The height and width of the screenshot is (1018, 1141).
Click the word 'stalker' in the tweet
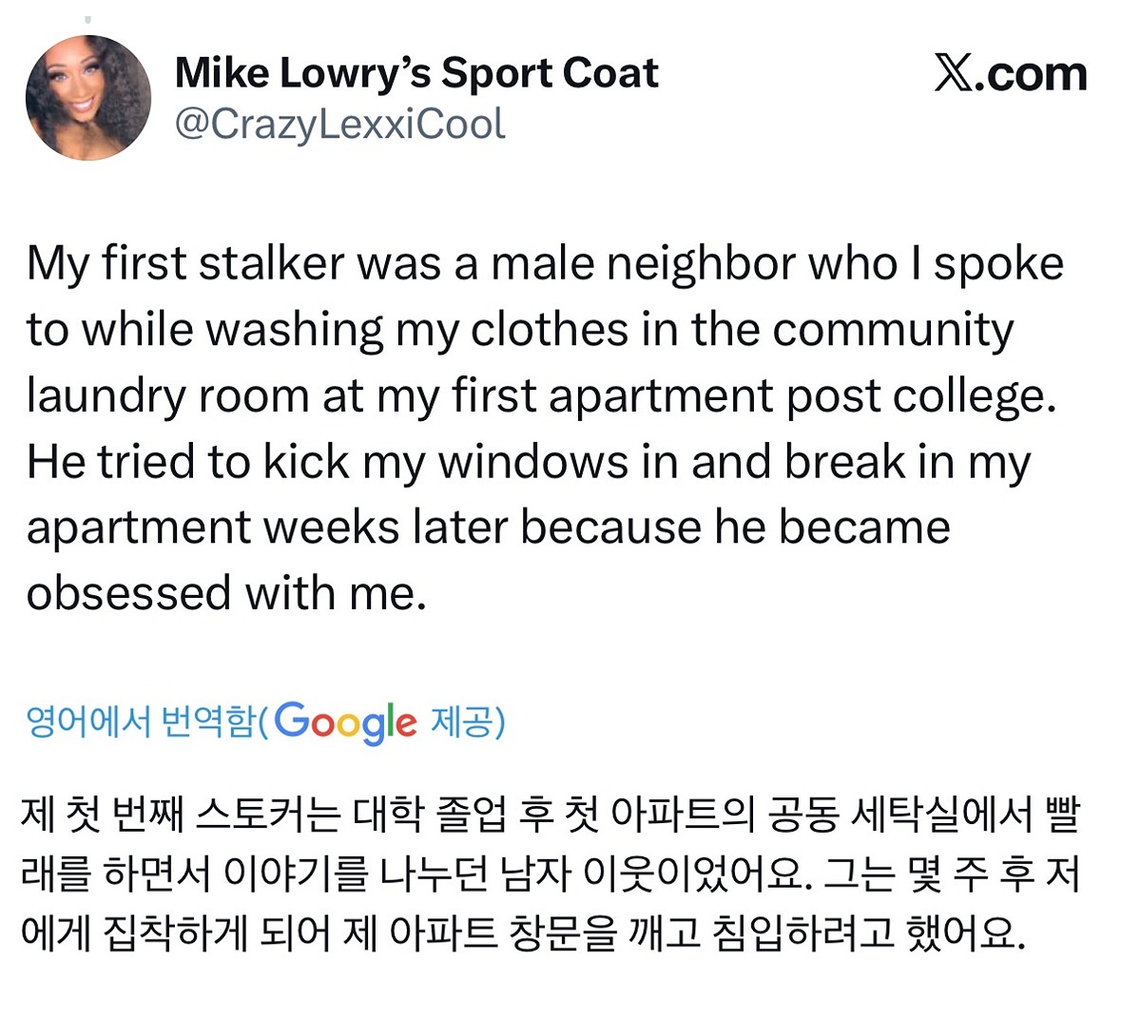point(270,263)
